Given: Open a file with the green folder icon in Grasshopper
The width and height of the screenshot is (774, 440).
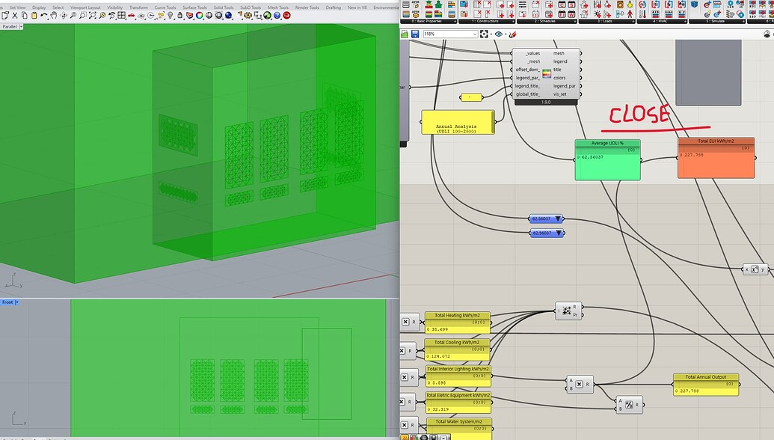Looking at the screenshot, I should pos(405,34).
